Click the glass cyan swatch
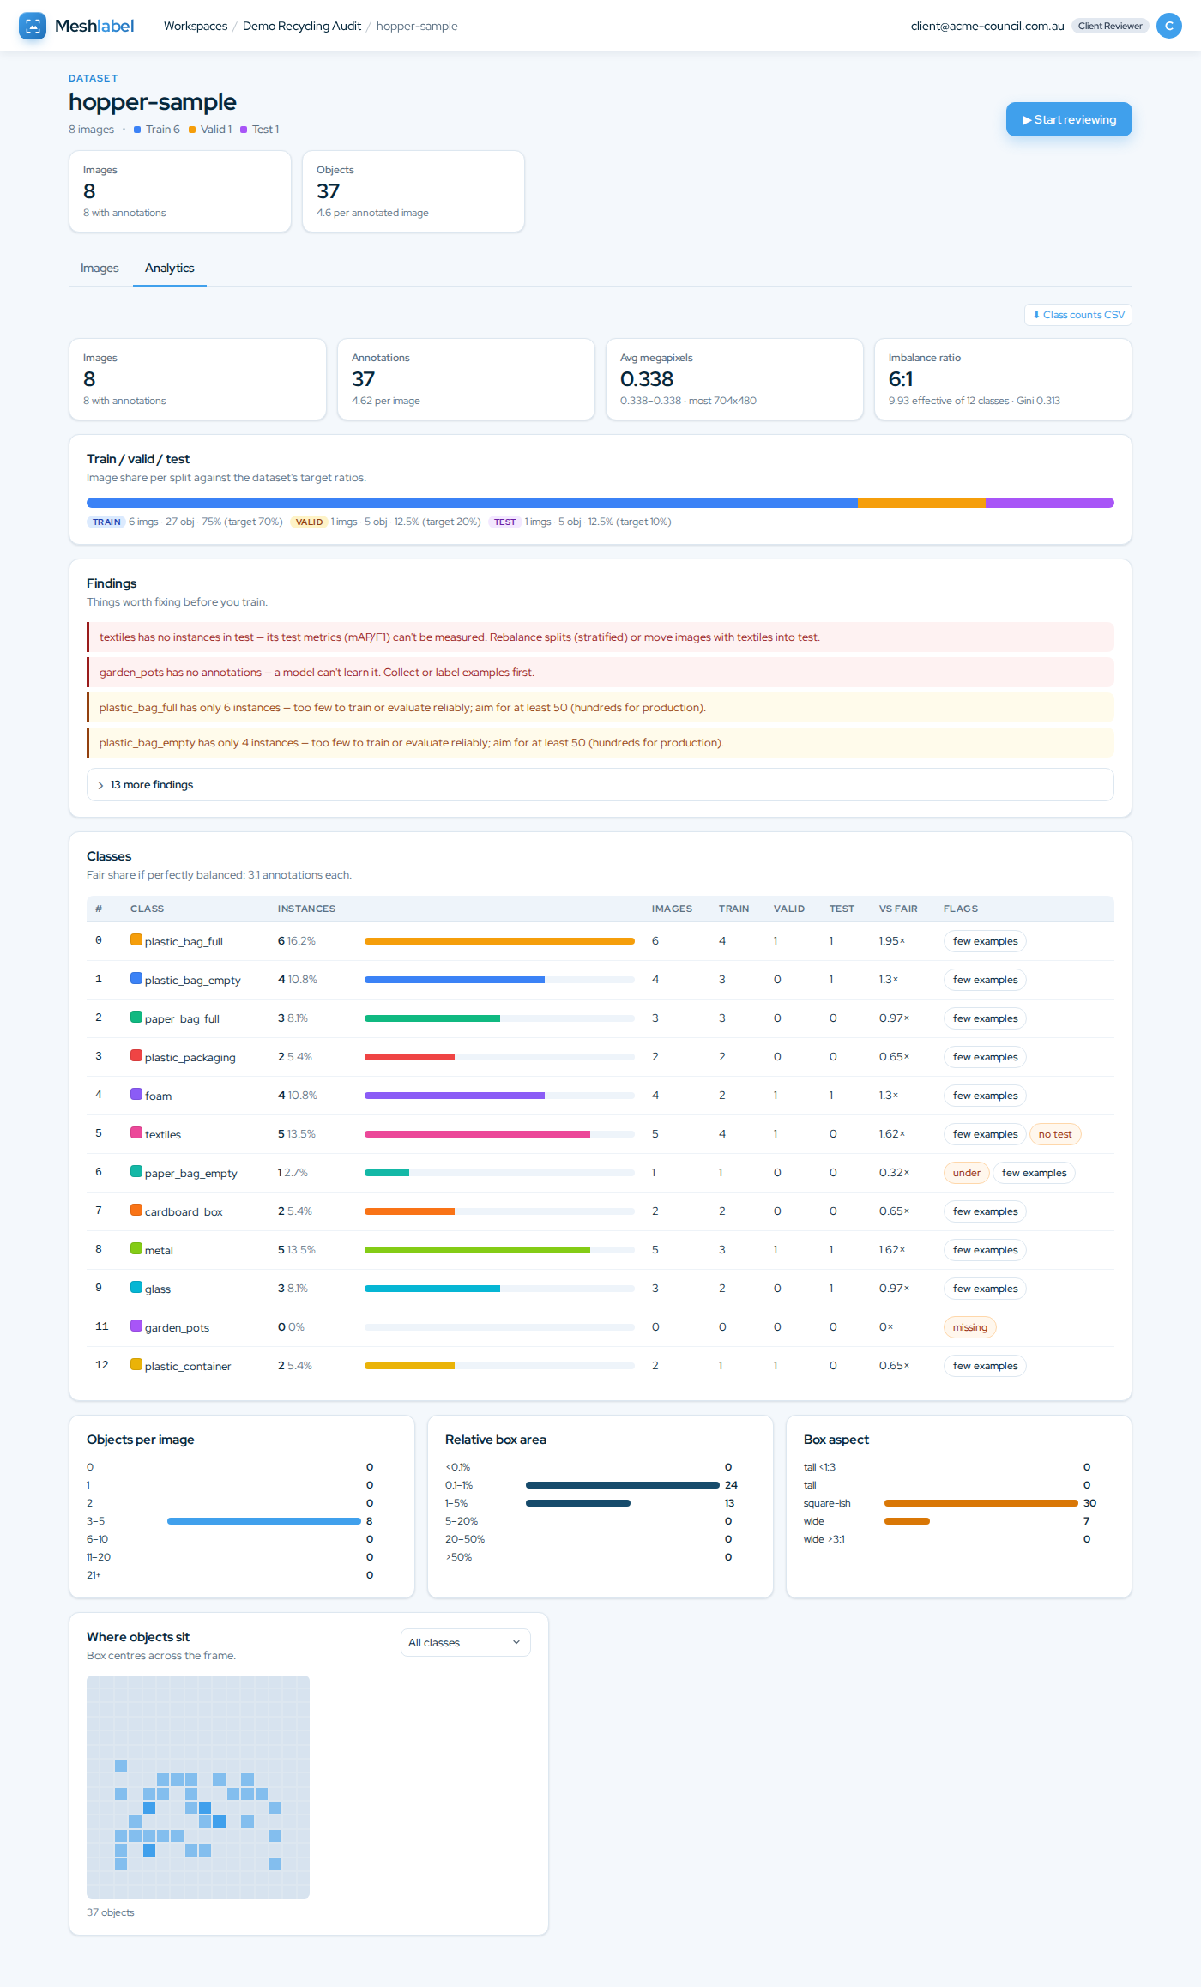 point(136,1287)
